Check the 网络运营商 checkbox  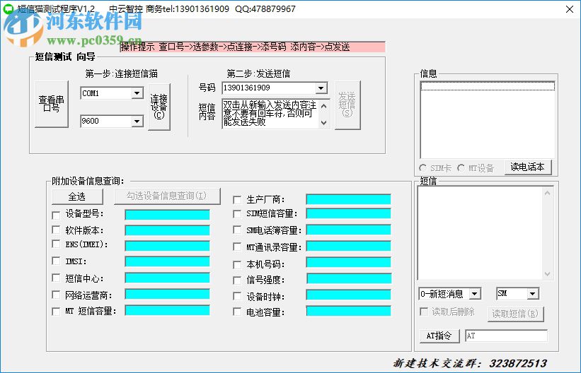point(57,295)
